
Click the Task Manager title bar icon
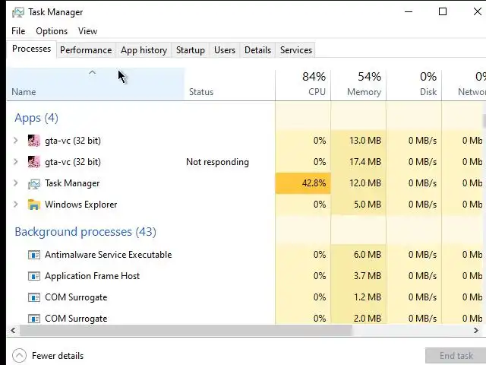click(18, 12)
